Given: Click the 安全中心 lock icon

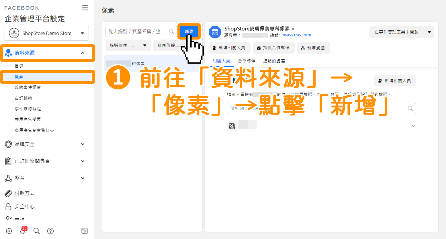Looking at the screenshot, I should tap(8, 207).
